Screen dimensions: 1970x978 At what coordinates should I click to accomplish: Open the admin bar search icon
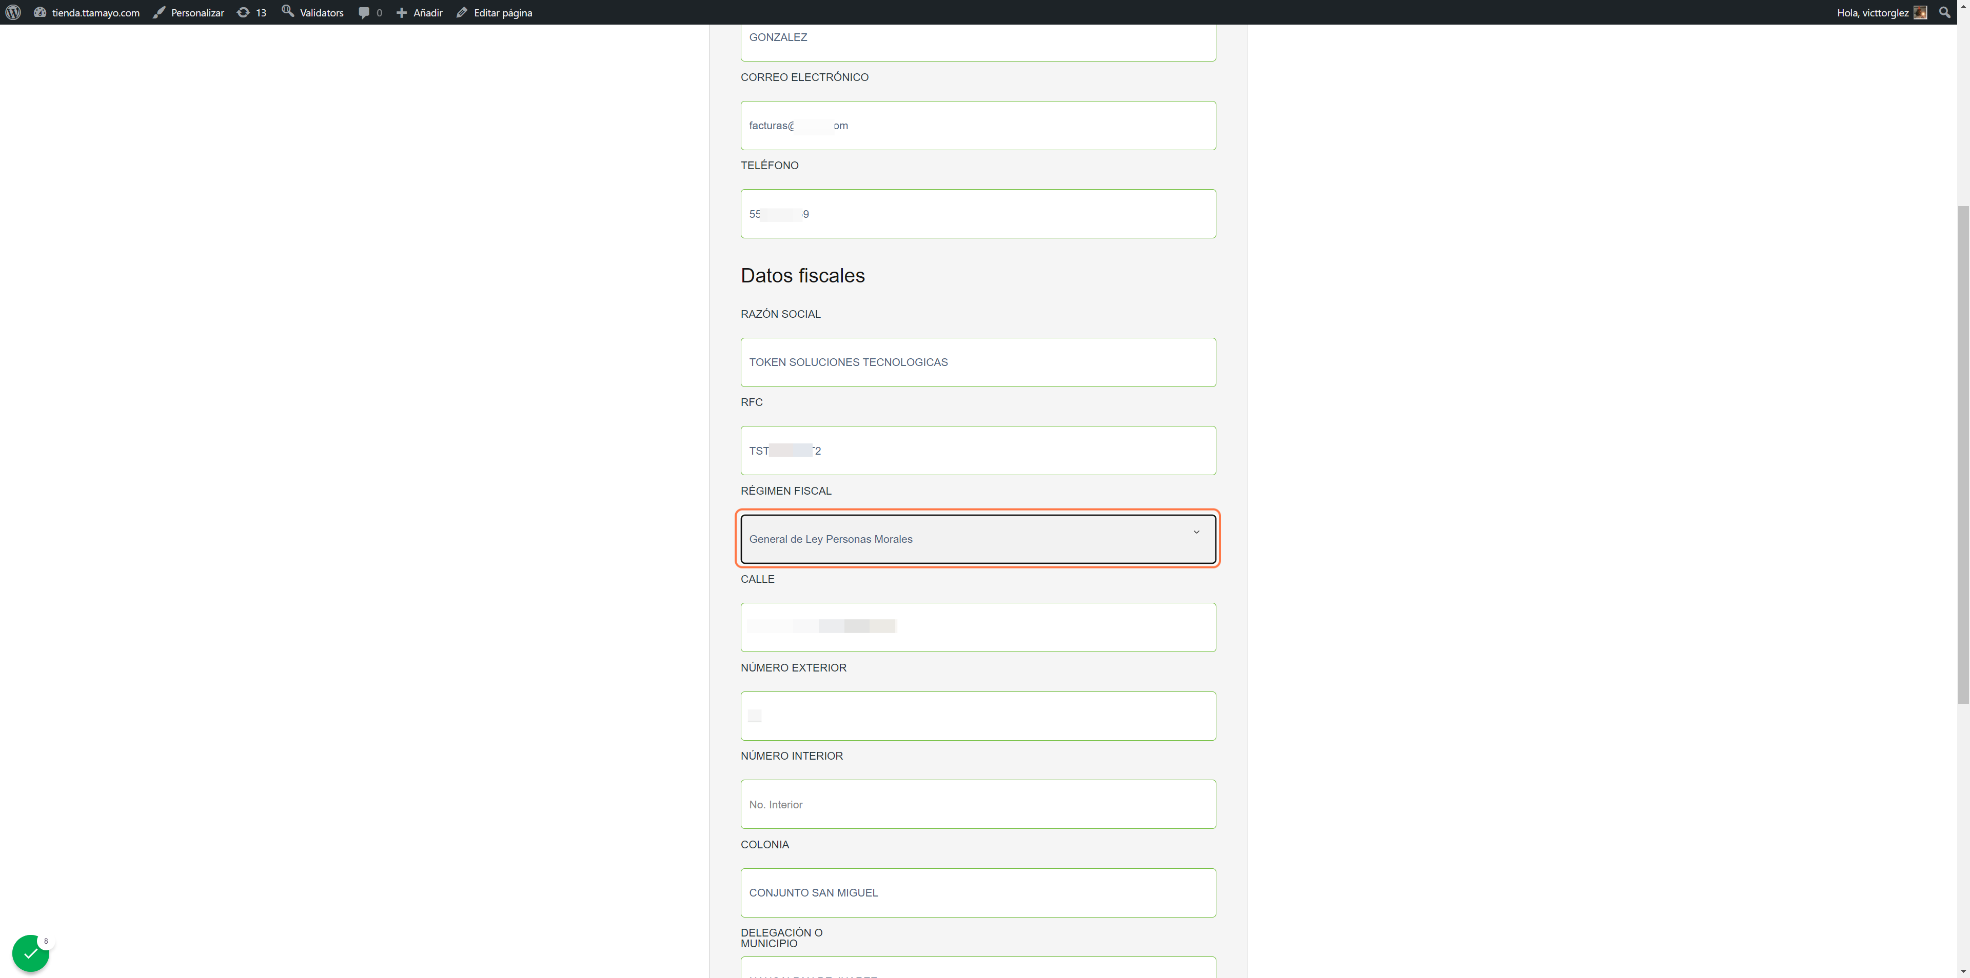pyautogui.click(x=1945, y=12)
